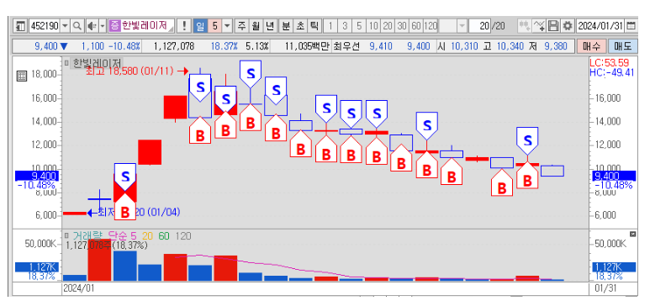Click the speaker sound icon
The height and width of the screenshot is (306, 671).
tap(91, 26)
